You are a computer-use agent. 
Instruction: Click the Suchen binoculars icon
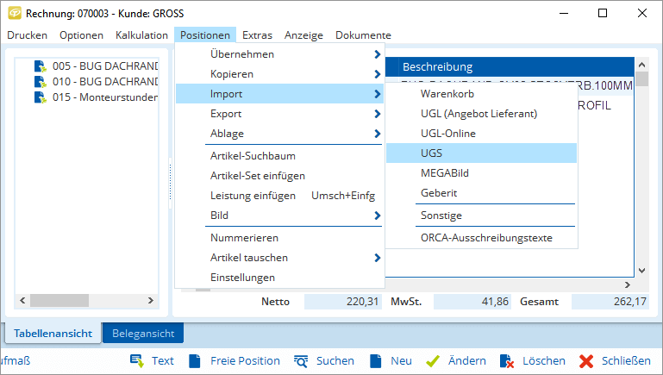click(301, 361)
